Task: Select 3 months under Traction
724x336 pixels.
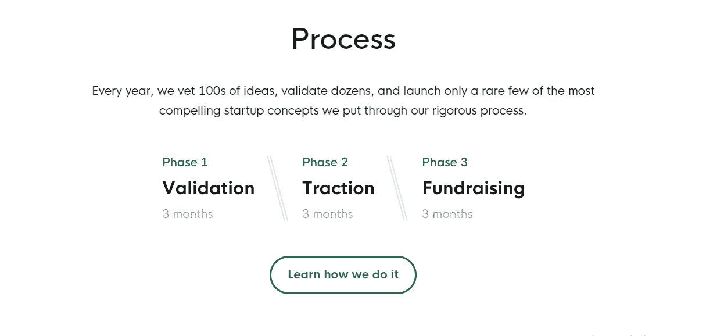Action: [328, 214]
